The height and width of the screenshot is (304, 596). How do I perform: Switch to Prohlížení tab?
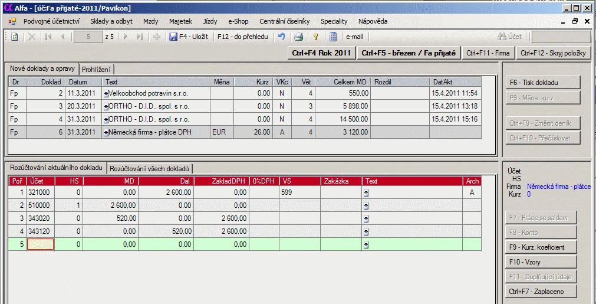(x=97, y=69)
